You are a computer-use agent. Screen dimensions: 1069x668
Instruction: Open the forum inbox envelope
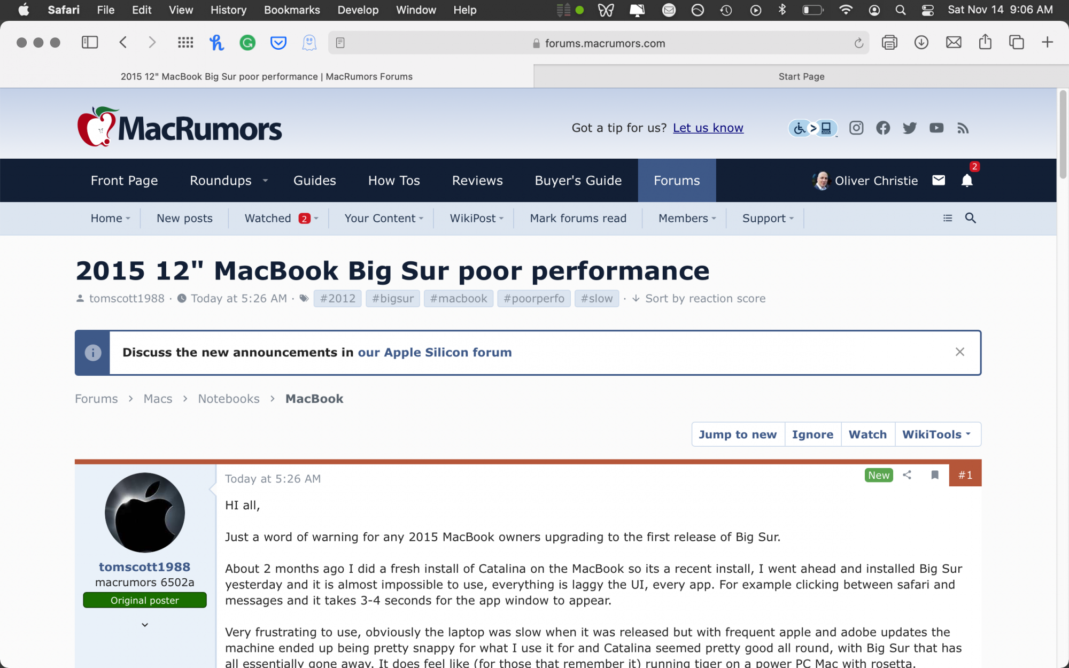pyautogui.click(x=939, y=181)
